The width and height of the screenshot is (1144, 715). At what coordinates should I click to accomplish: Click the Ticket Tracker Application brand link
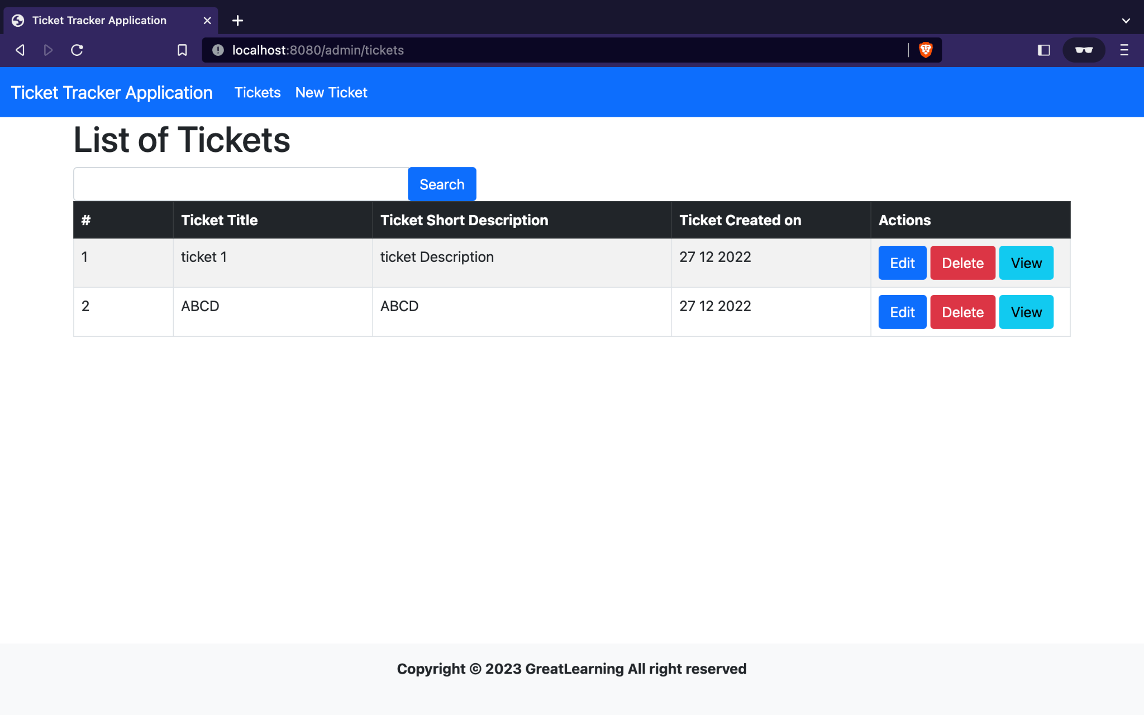112,93
